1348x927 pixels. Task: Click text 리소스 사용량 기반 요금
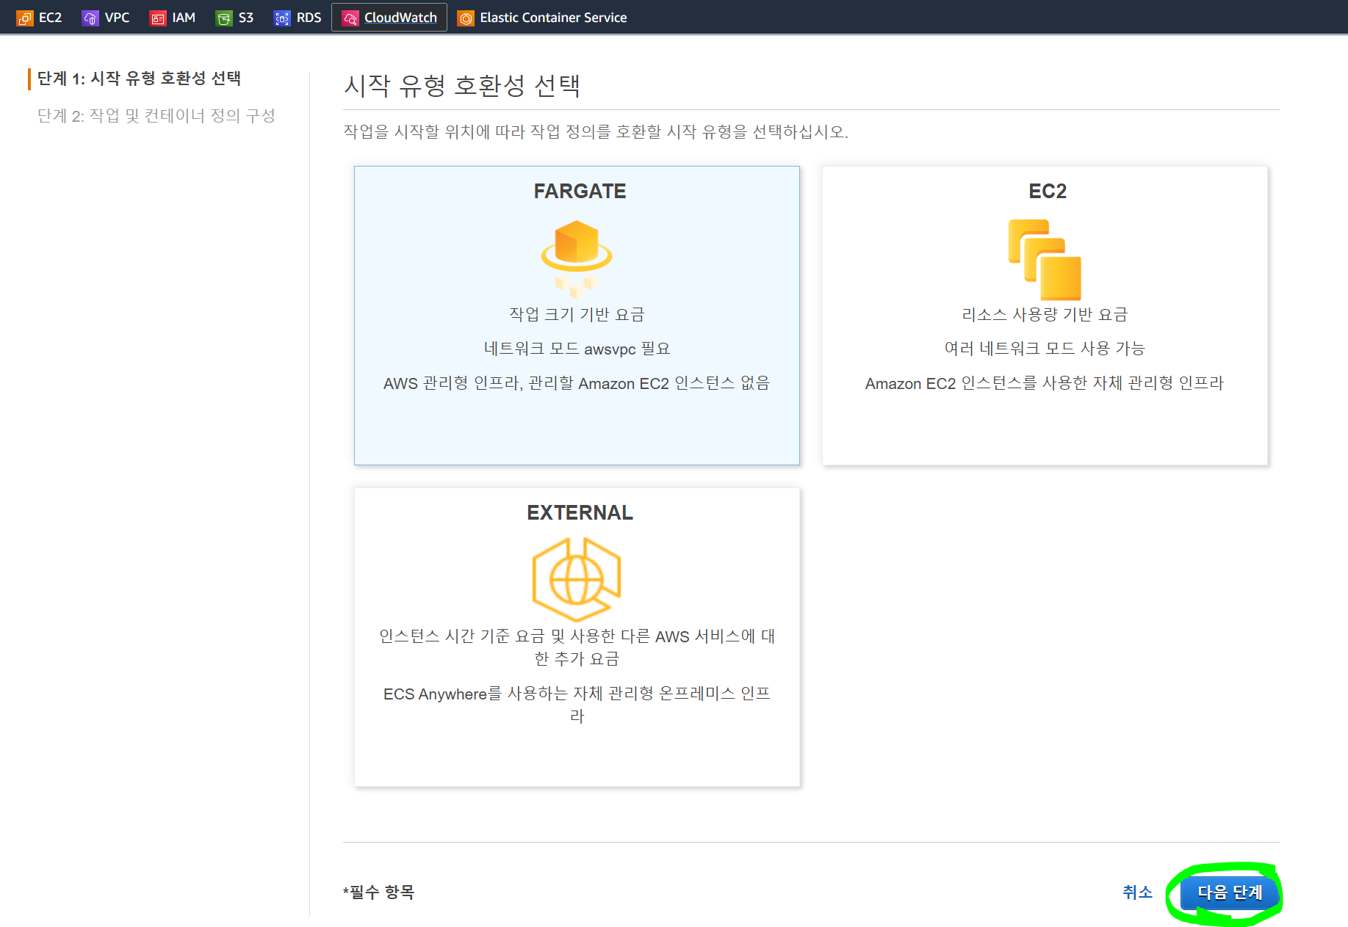(x=1045, y=314)
